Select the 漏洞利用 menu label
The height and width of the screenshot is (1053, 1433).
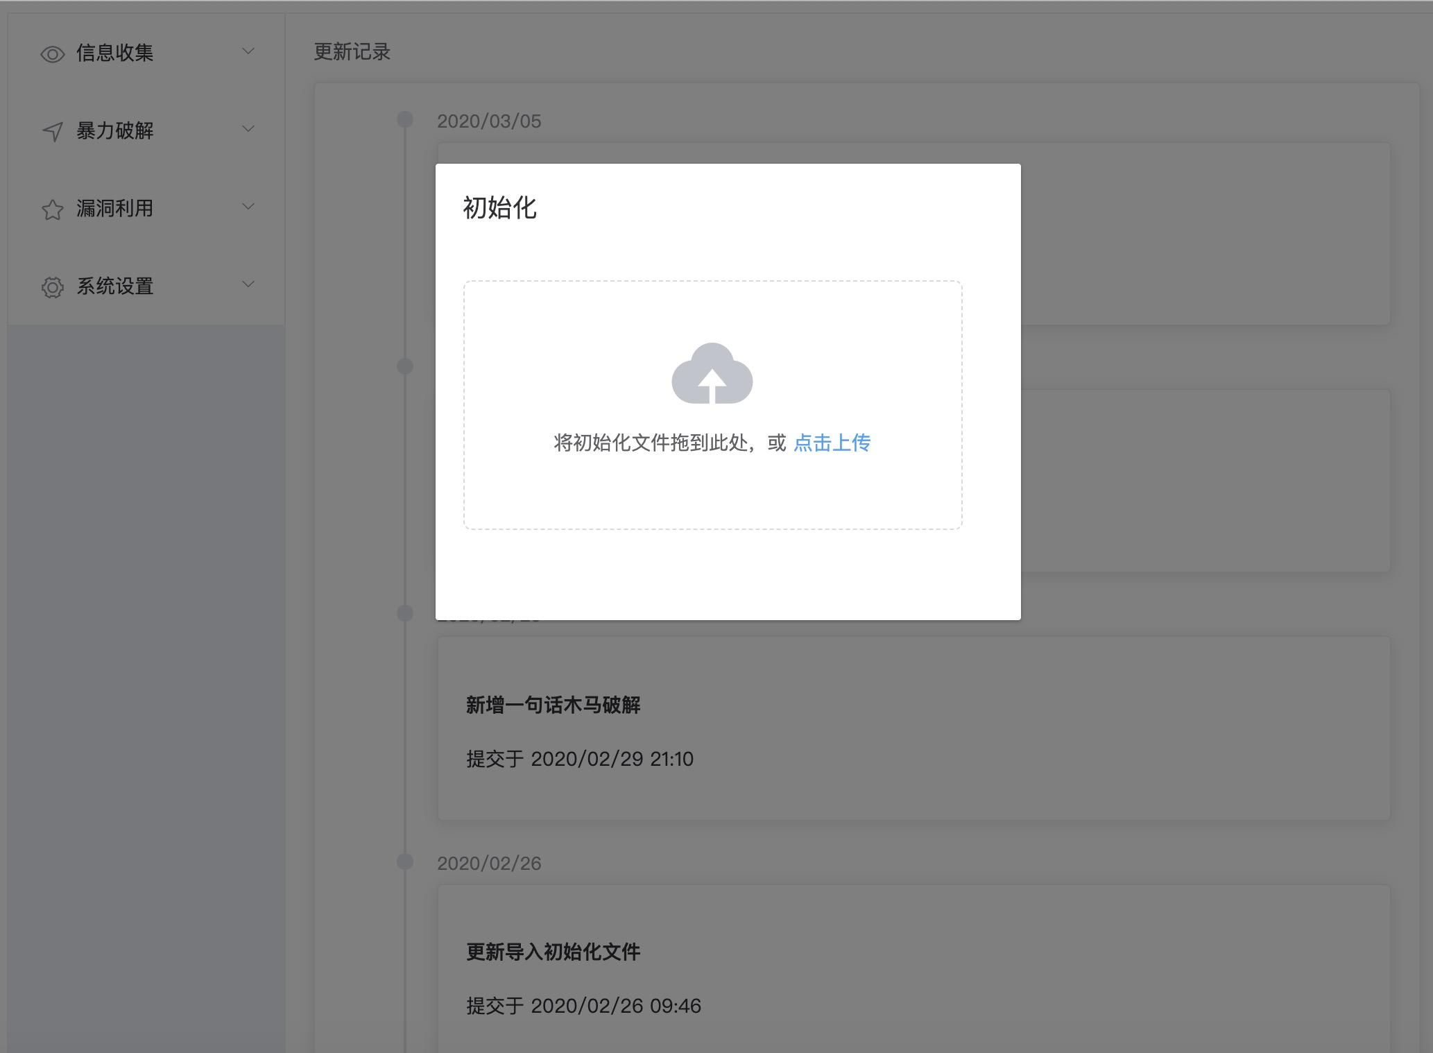coord(115,208)
